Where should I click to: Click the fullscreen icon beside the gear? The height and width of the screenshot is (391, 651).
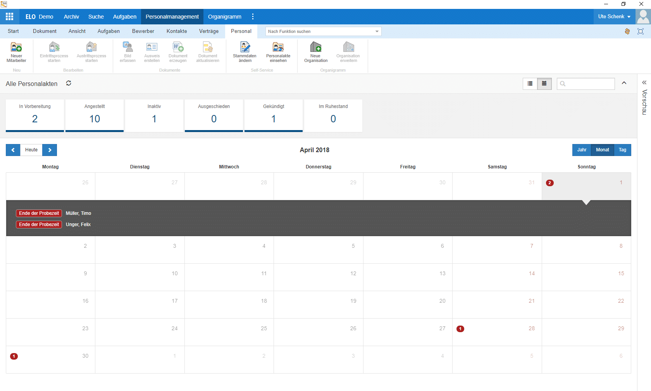(641, 31)
